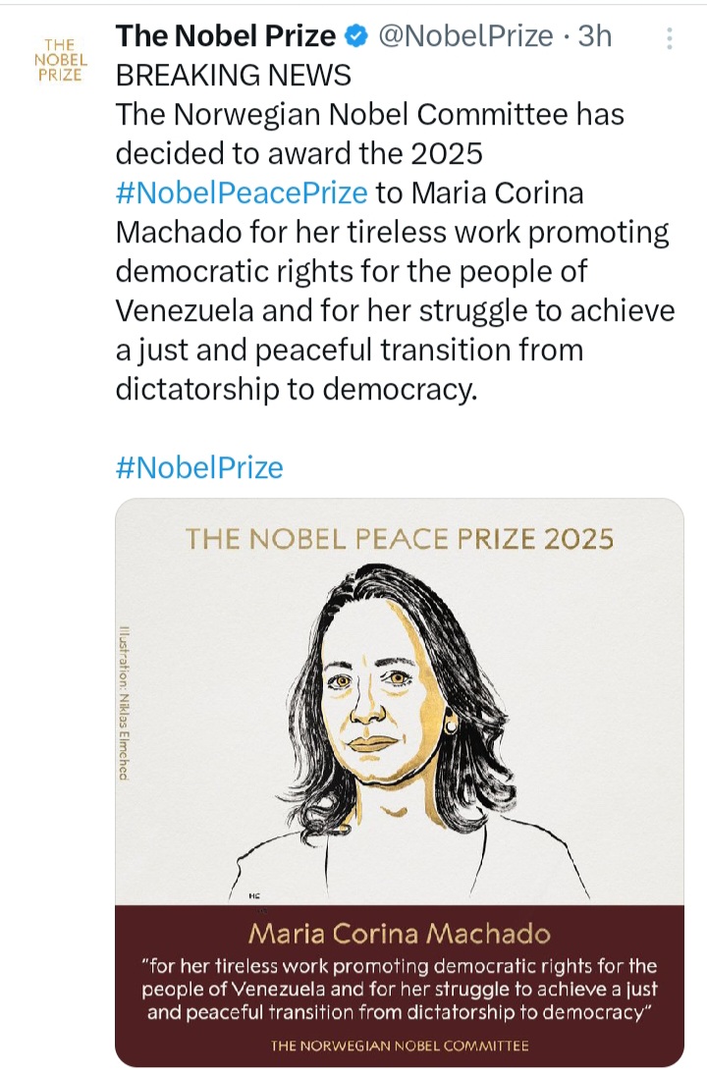Viewport: 707px width, 1075px height.
Task: Open the three-dot more options menu
Action: pos(670,39)
